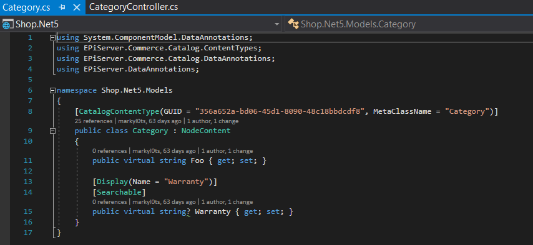The width and height of the screenshot is (533, 245).
Task: Click '1 author, 1 change' above Warranty
Action: point(227,202)
